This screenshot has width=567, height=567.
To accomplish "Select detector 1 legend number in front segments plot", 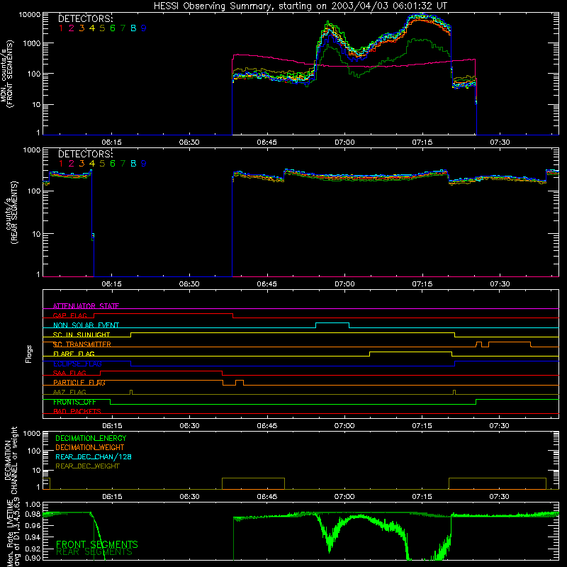I will (61, 28).
